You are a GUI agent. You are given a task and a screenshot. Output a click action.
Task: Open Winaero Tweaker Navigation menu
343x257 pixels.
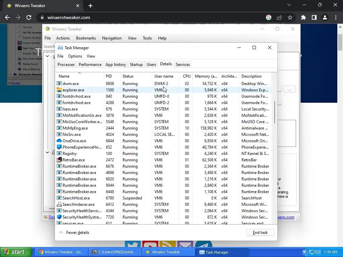click(112, 38)
